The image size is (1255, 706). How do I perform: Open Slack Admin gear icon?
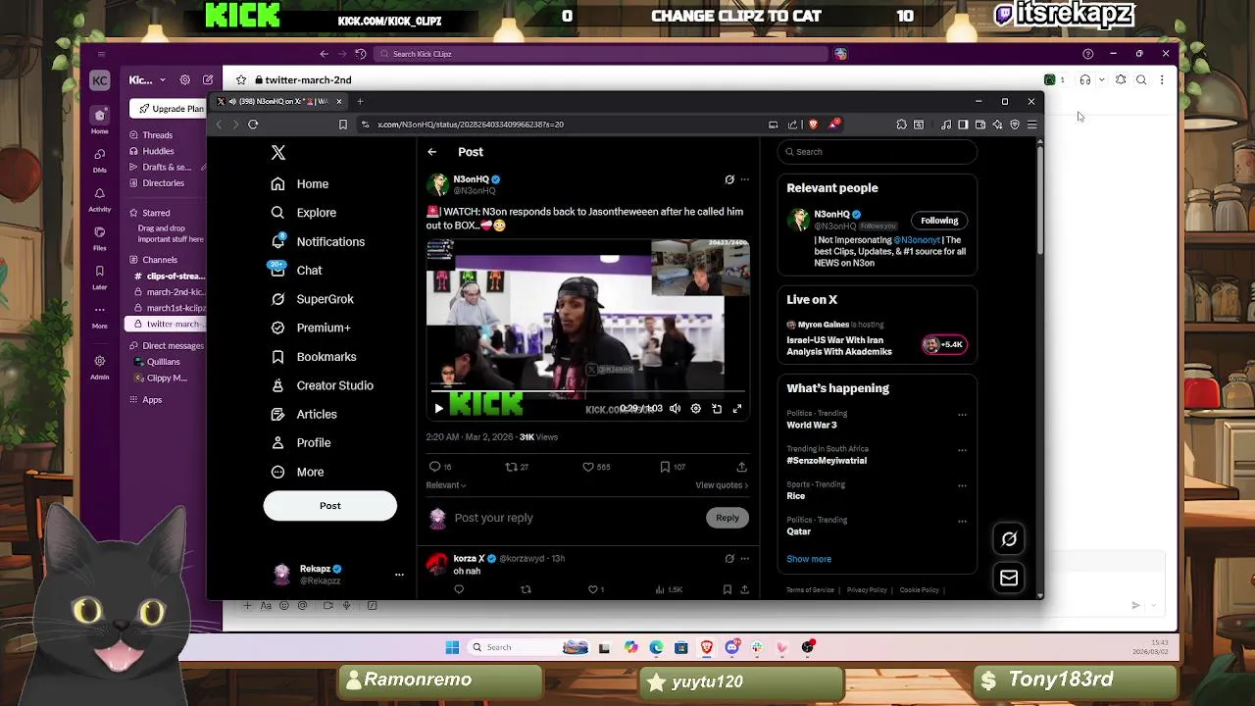(x=100, y=367)
